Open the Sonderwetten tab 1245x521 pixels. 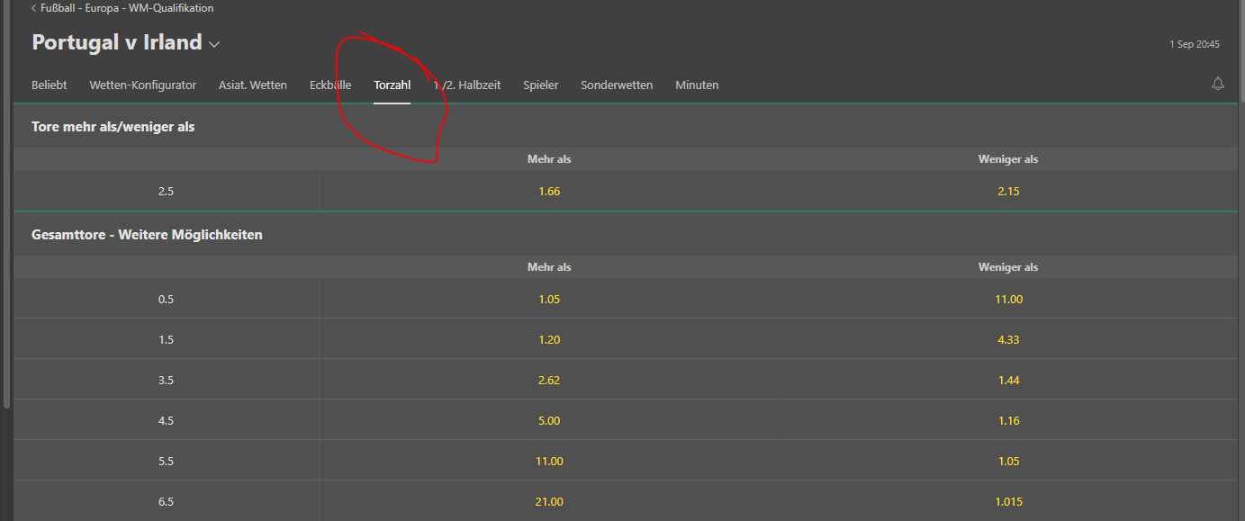[617, 85]
